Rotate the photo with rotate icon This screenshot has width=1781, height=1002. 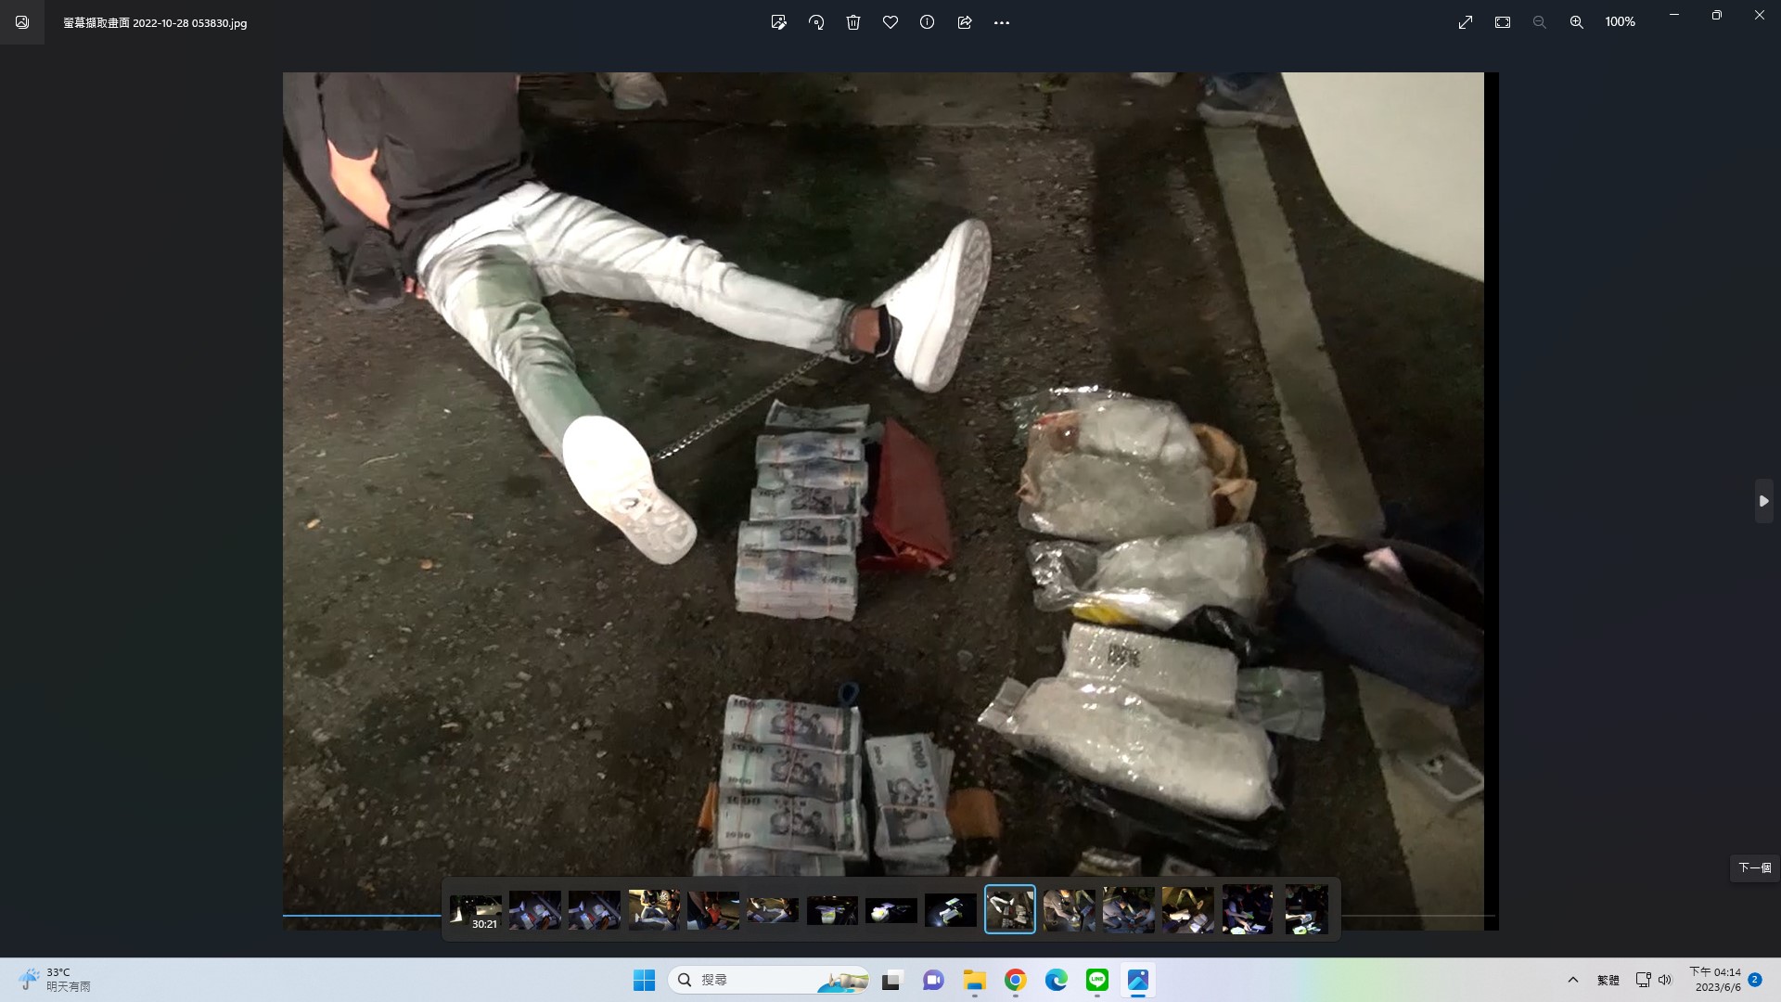pyautogui.click(x=816, y=22)
